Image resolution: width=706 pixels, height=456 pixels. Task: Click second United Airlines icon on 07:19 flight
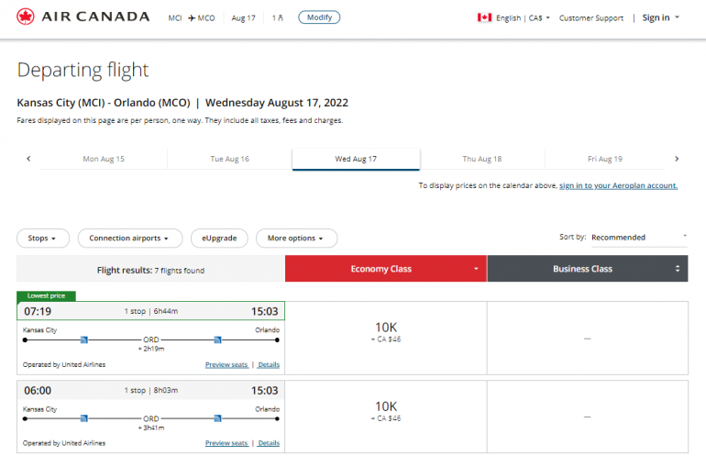(x=217, y=339)
